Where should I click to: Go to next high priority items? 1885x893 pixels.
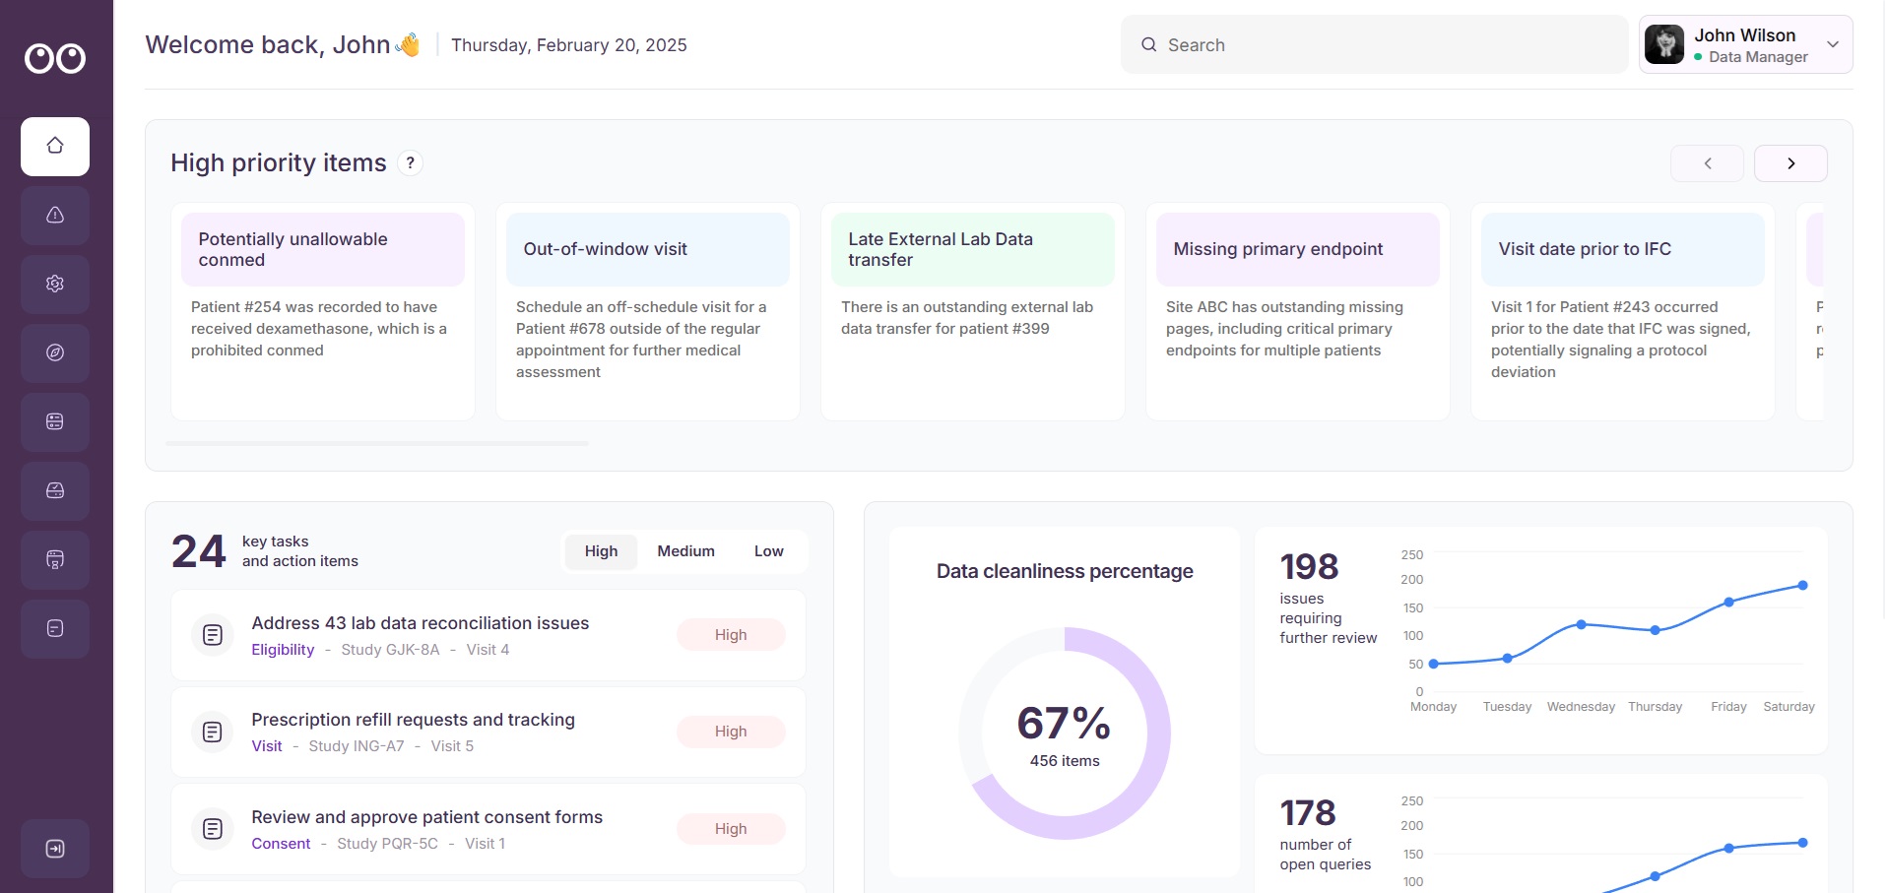[1790, 163]
